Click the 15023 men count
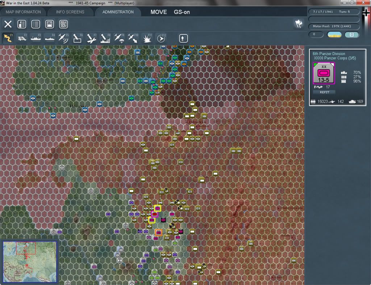The image size is (371, 285). click(x=322, y=101)
